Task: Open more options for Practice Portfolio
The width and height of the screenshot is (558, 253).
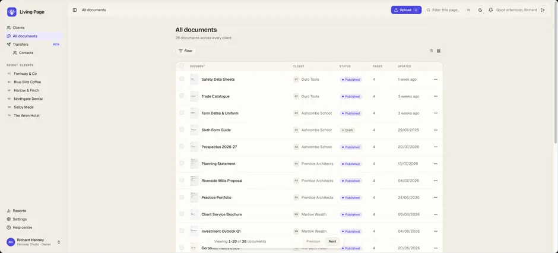Action: click(x=436, y=198)
